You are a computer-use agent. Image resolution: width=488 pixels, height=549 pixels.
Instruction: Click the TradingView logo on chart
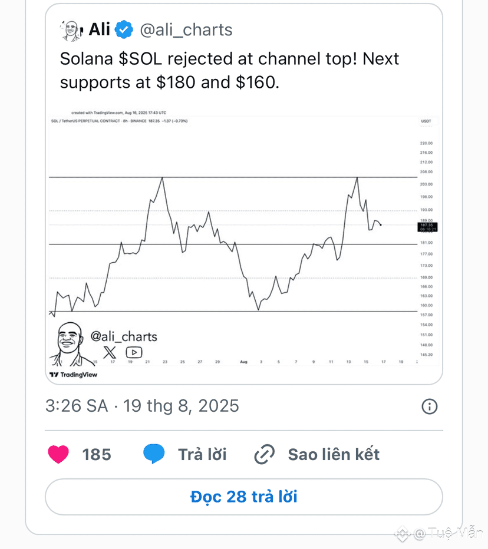pyautogui.click(x=73, y=375)
